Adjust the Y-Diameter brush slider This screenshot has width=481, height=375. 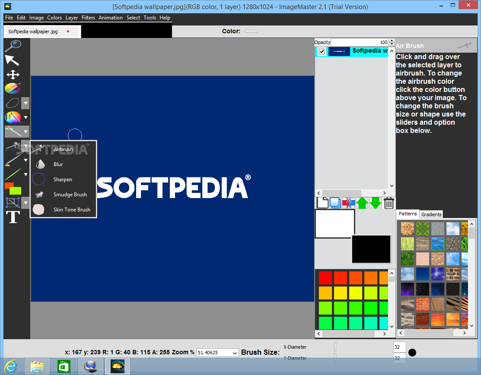(335, 358)
